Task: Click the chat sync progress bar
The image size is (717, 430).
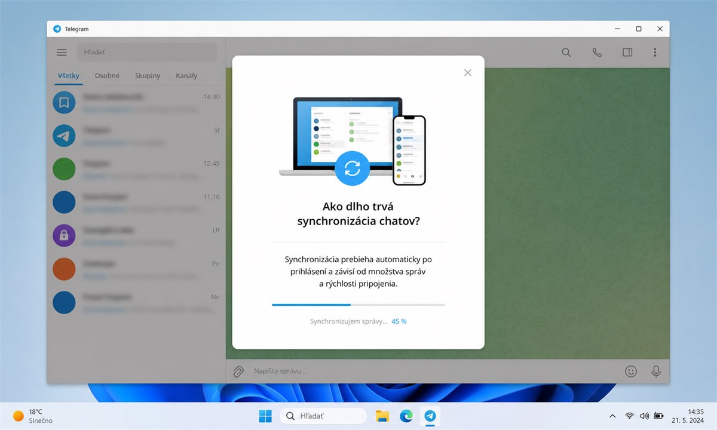Action: pyautogui.click(x=358, y=305)
